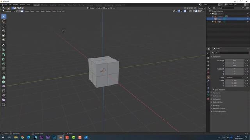Open the Render properties tab
250x140 pixels.
click(x=208, y=58)
